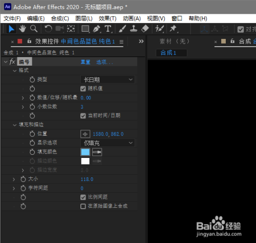
Task: Open the blue 填充颜色 swatch
Action: point(86,152)
